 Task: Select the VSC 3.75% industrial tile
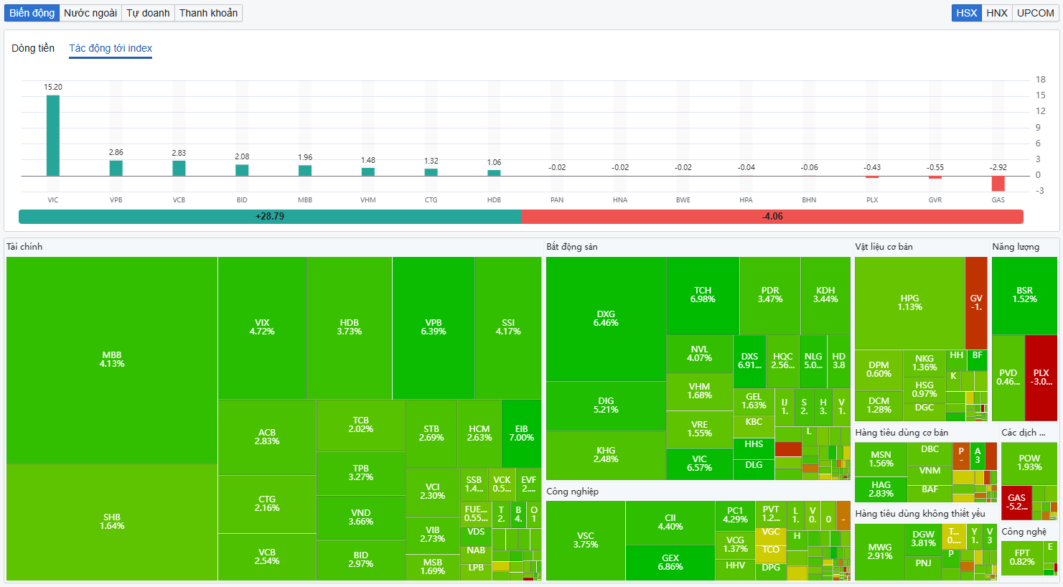point(586,540)
